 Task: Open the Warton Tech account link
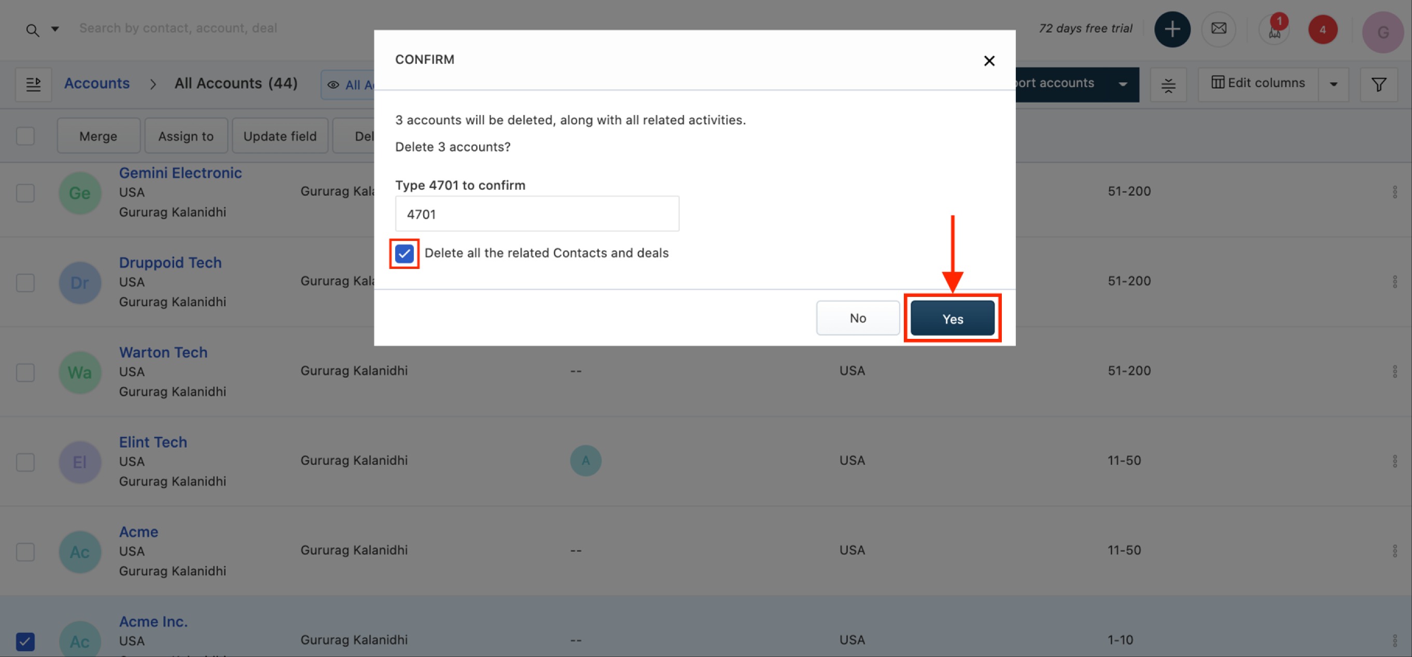[163, 352]
